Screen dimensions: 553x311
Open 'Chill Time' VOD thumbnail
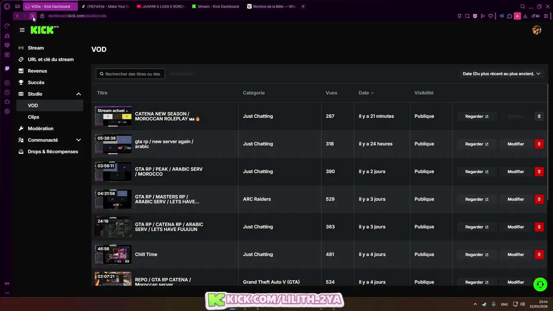(113, 254)
